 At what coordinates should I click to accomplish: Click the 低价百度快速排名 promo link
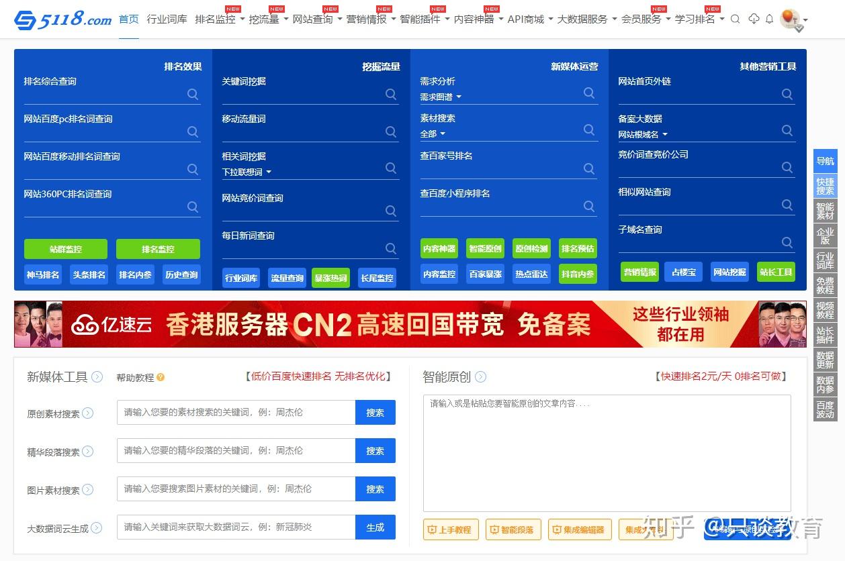tap(318, 376)
